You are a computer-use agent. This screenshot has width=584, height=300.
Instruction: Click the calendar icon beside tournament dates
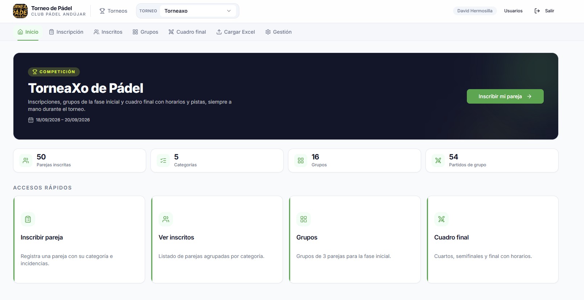coord(31,120)
